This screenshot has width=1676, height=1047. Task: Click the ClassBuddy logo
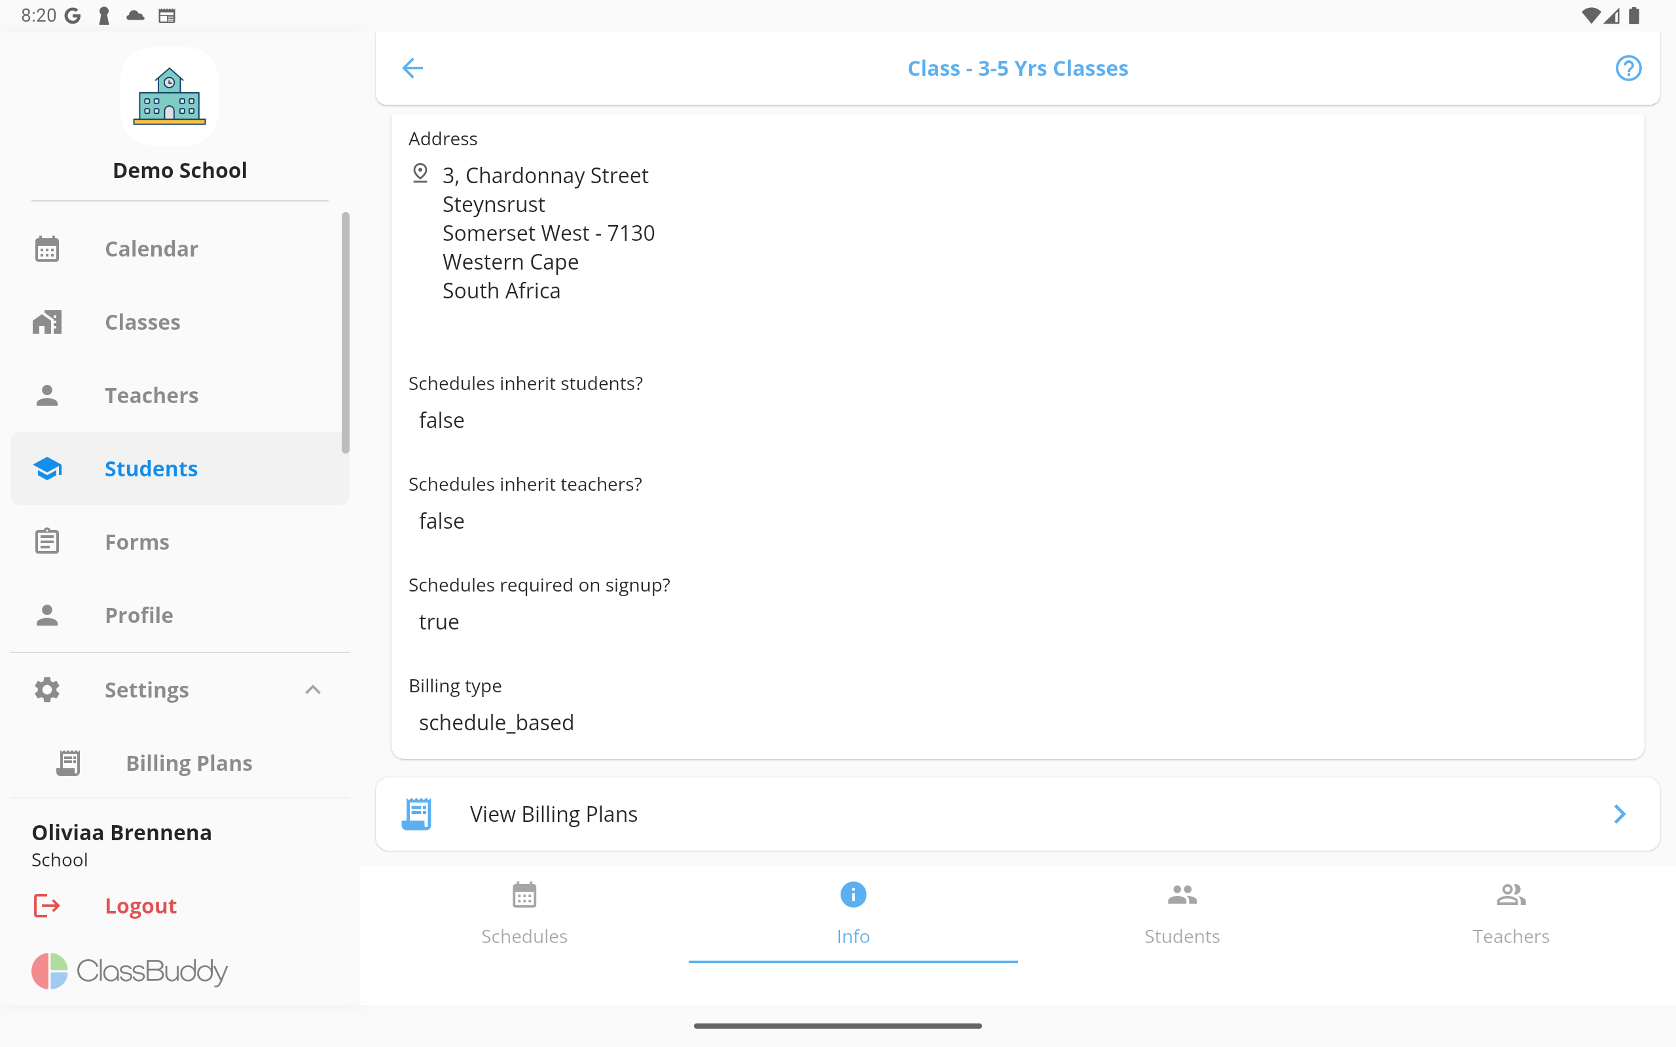click(130, 971)
